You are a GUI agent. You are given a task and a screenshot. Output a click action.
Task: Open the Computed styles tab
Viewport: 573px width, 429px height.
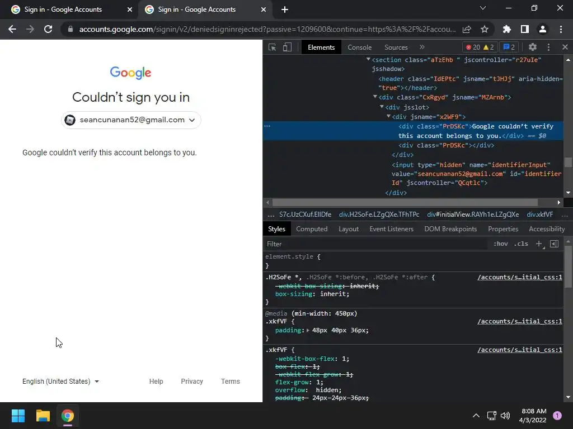pyautogui.click(x=312, y=229)
